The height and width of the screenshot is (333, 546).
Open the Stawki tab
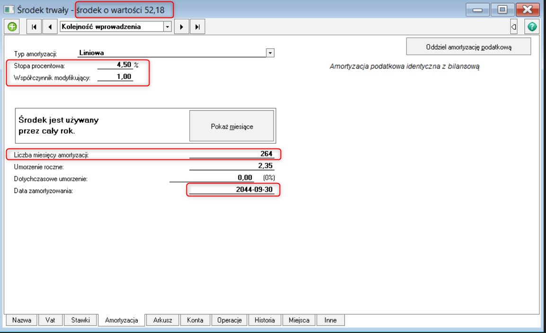pos(80,320)
